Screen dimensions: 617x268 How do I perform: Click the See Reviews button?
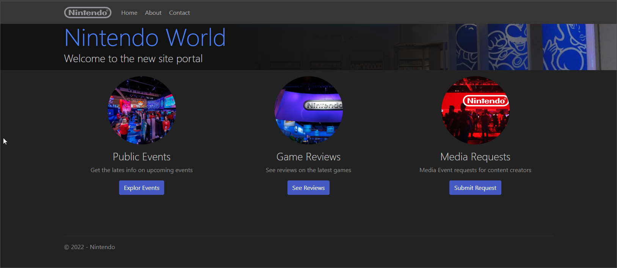308,188
